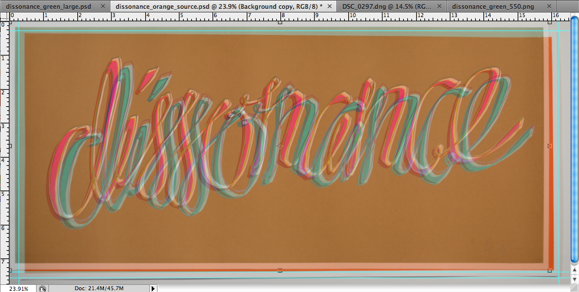Close the DSC_0297.dng tab

[439, 5]
